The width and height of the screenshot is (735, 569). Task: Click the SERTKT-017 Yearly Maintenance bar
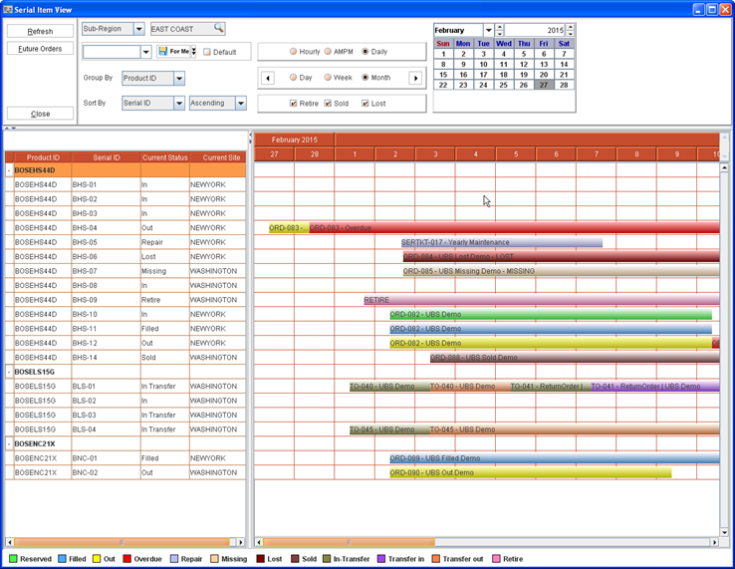pyautogui.click(x=502, y=242)
